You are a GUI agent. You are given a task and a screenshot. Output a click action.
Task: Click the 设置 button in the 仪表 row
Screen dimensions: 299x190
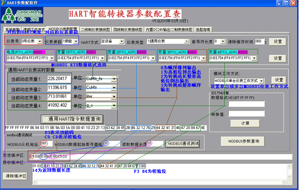277,42
